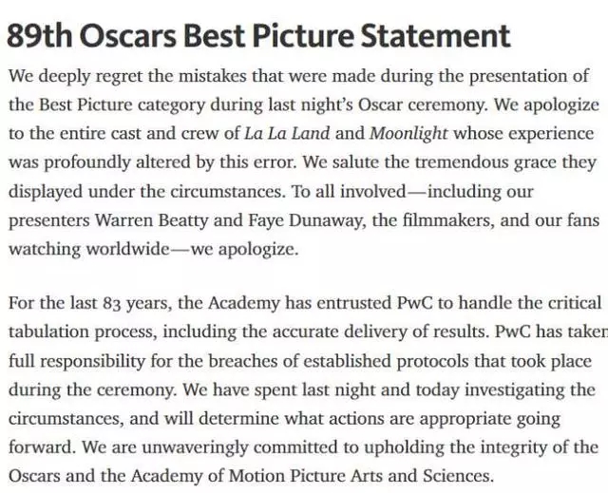The image size is (608, 493).
Task: Click the number "83" in second paragraph
Action: [x=112, y=303]
